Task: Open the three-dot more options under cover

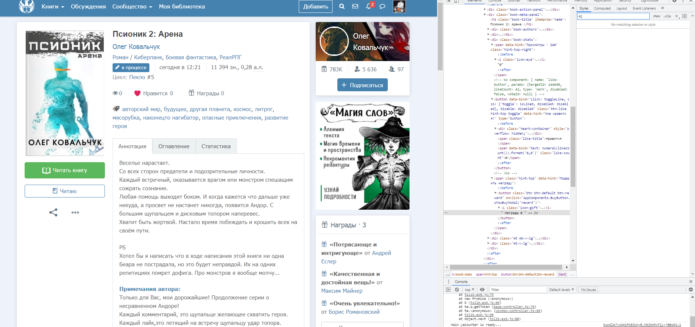Action: coord(75,212)
